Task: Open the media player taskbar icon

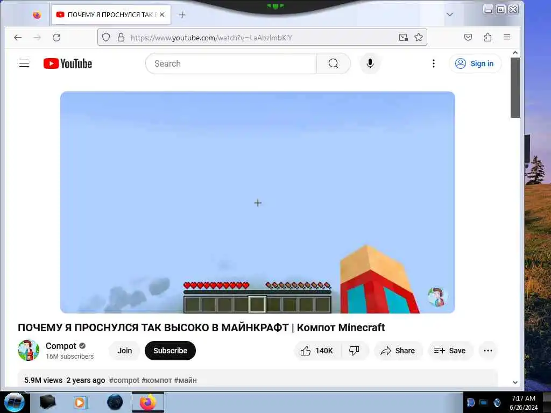Action: pyautogui.click(x=80, y=402)
